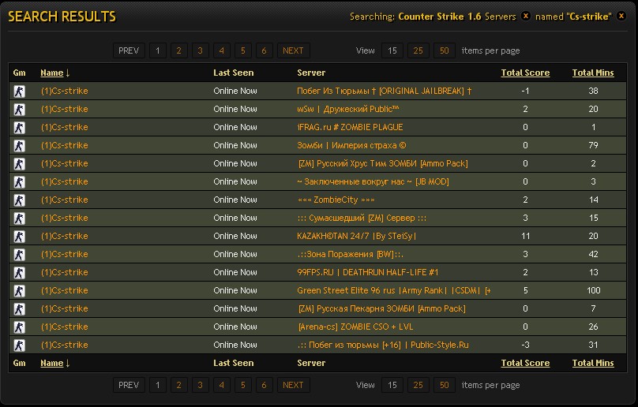Click the game icon in the Сумасшедший [ZM] Сервер row
This screenshot has height=407, width=638.
pos(19,218)
